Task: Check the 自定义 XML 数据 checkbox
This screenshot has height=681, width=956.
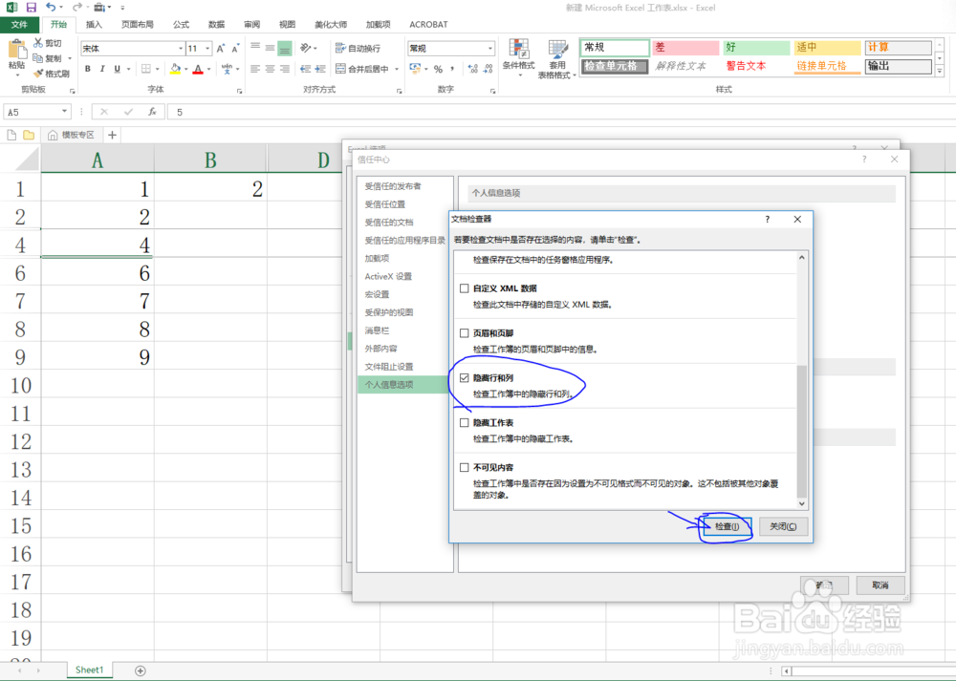Action: [x=465, y=288]
